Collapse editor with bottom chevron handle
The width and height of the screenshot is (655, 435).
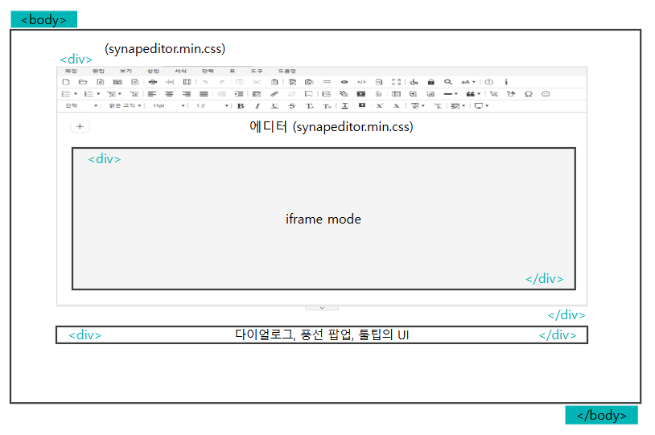coord(322,307)
